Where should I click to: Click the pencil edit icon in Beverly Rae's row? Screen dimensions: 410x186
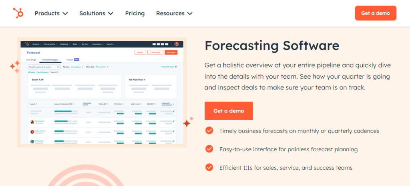174,121
